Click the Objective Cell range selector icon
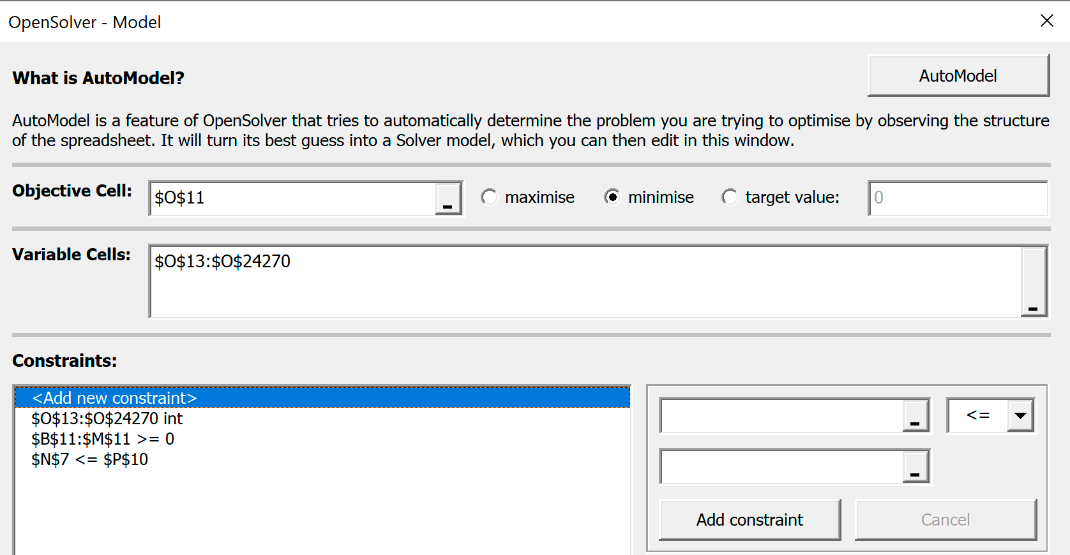 [x=448, y=198]
